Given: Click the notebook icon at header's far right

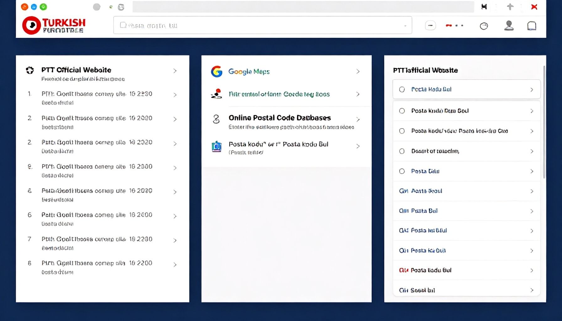Looking at the screenshot, I should coord(532,26).
